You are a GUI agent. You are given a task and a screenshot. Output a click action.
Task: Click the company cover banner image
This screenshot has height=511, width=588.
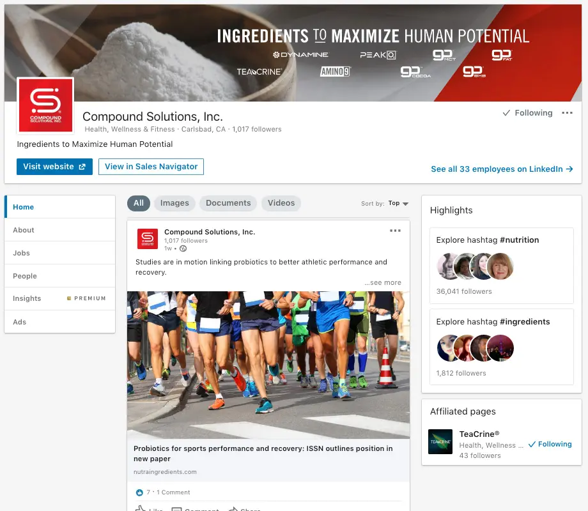[293, 53]
